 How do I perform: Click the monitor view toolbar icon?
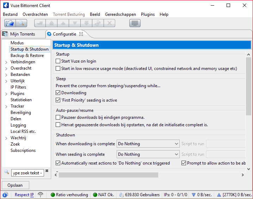click(135, 23)
